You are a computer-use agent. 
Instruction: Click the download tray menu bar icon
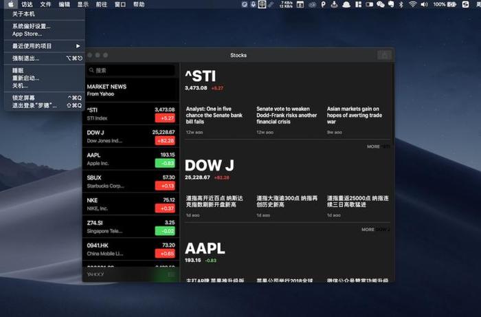coord(335,4)
